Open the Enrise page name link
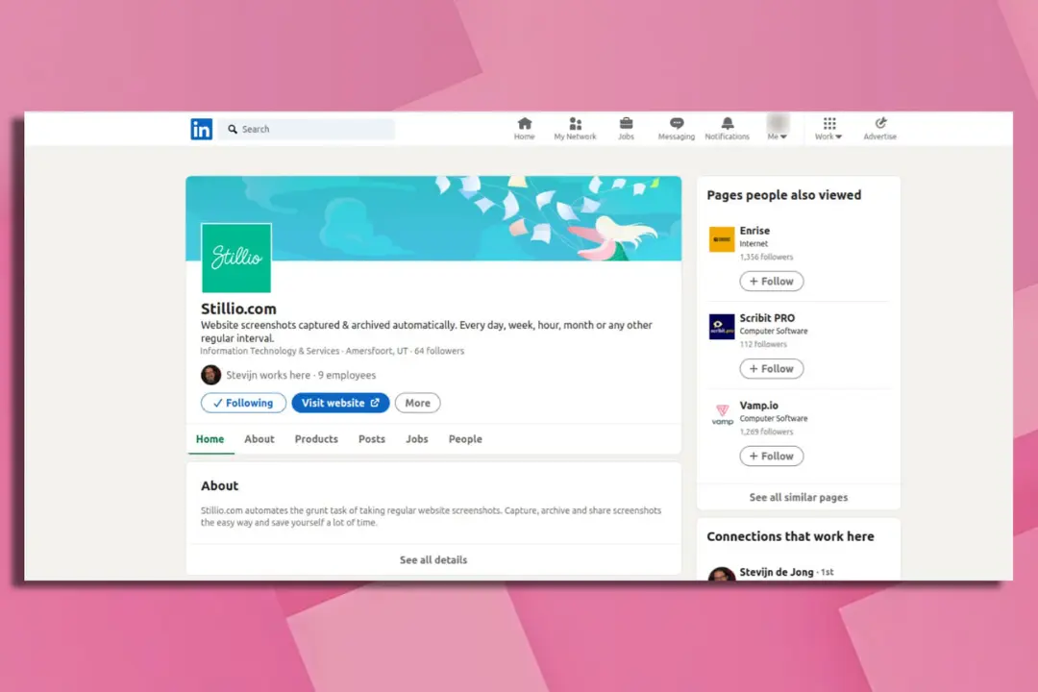This screenshot has height=692, width=1038. (754, 231)
